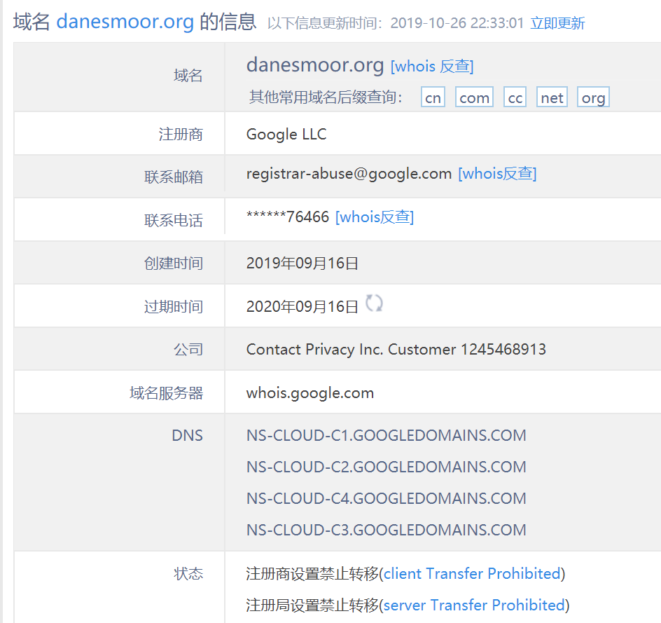
Task: Click the 联系电话 row label
Action: coord(174,221)
